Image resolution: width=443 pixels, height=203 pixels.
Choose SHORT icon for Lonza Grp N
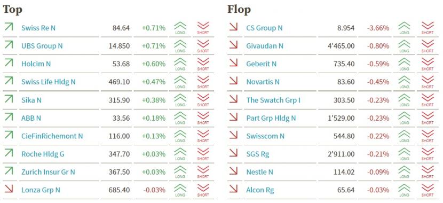pyautogui.click(x=203, y=190)
